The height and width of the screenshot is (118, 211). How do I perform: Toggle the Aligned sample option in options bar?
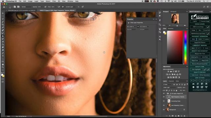point(63,7)
